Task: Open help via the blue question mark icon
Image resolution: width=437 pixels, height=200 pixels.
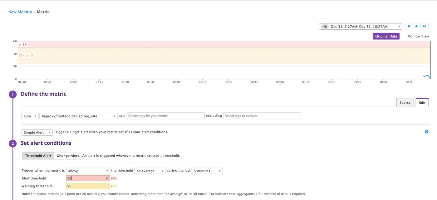Action: click(x=426, y=132)
